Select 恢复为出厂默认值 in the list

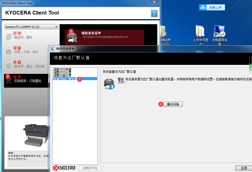(x=75, y=79)
